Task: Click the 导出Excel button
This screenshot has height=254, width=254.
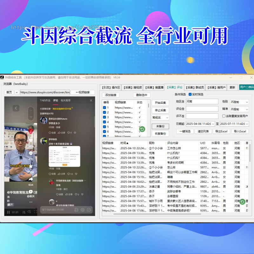Action: (x=221, y=131)
